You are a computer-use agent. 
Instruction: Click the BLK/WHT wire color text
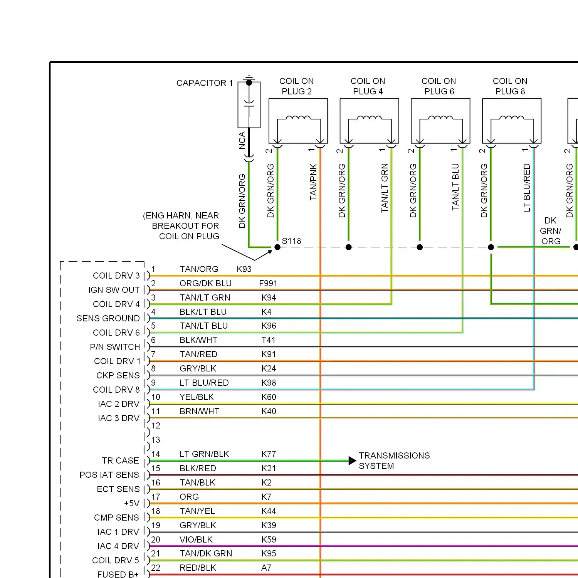[x=198, y=340]
